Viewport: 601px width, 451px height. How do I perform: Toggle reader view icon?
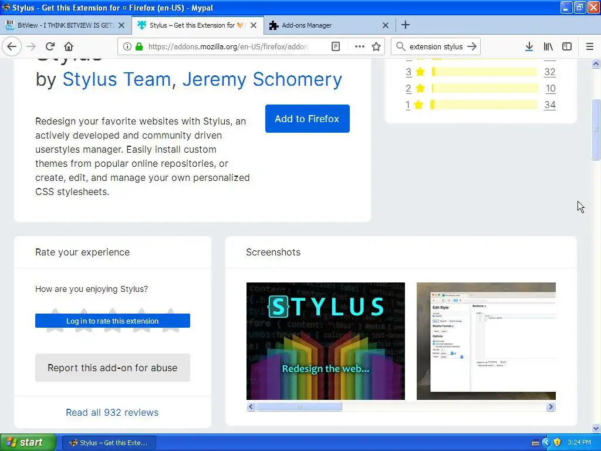[x=335, y=46]
